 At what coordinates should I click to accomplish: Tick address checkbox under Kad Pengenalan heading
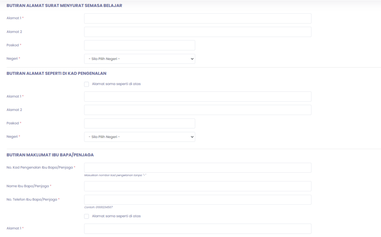pos(86,84)
